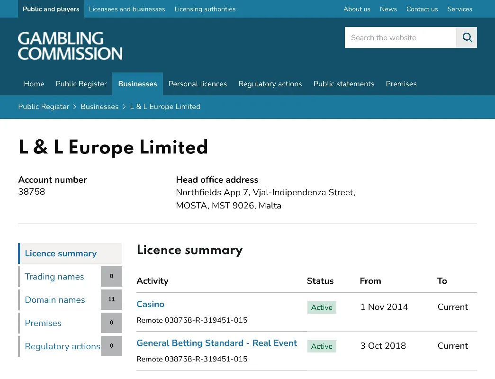Click the Activity column header
495x379 pixels.
click(x=153, y=281)
